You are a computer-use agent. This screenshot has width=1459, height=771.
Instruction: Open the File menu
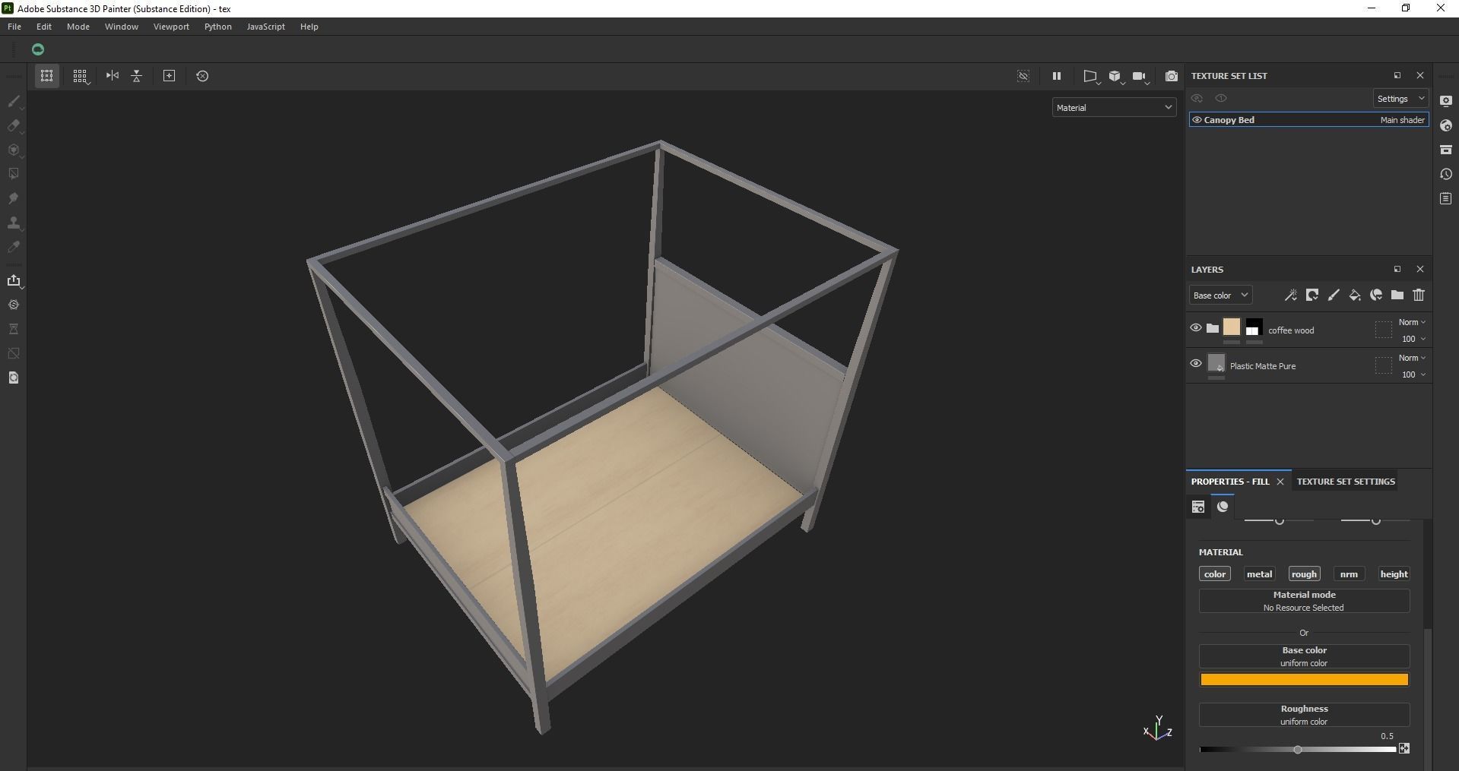[14, 27]
